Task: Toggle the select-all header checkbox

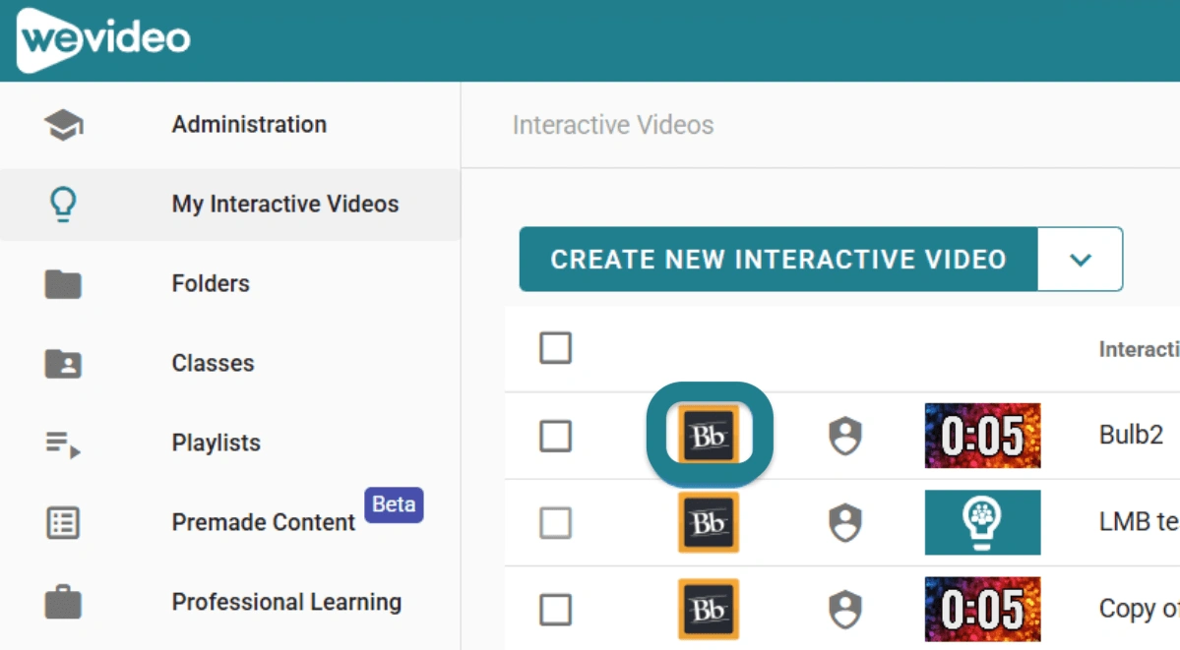Action: point(555,348)
